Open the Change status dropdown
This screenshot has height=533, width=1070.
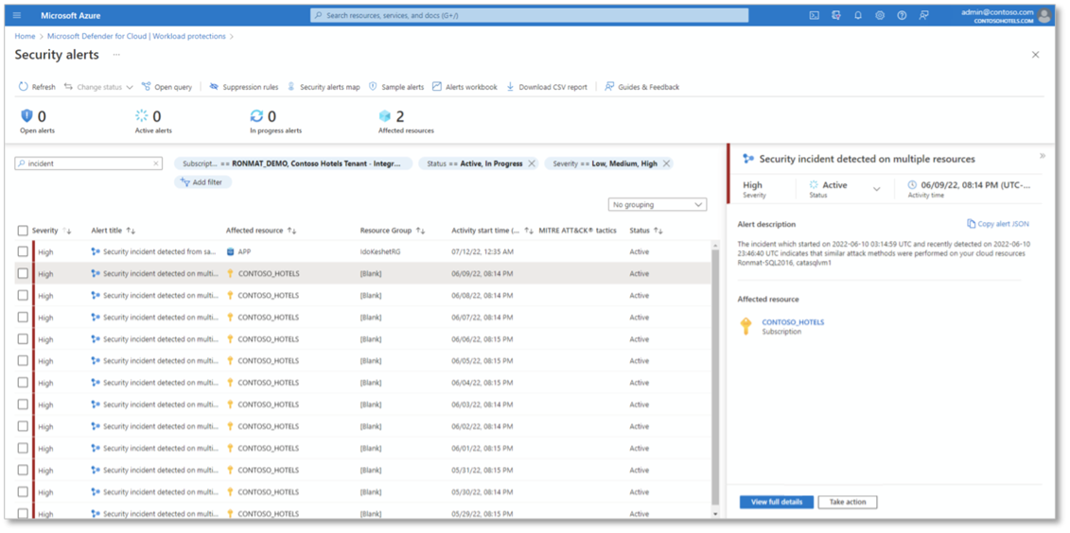(x=98, y=87)
